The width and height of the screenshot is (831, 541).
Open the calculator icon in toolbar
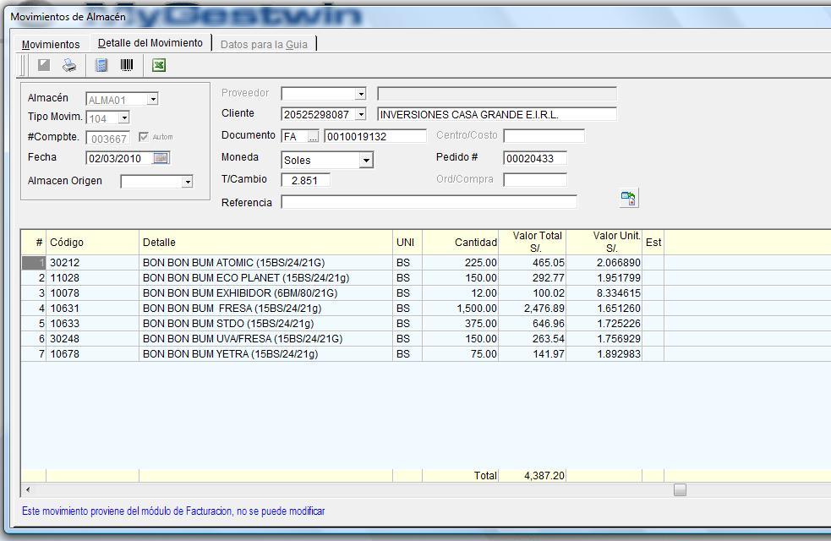point(101,65)
